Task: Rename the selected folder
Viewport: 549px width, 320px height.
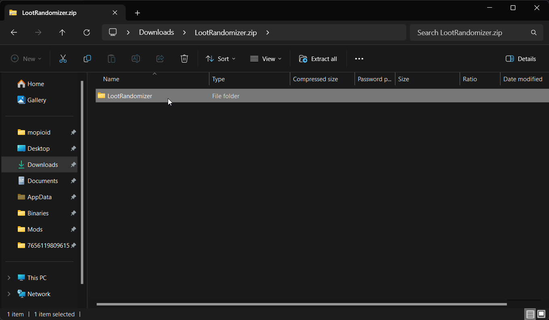Action: tap(136, 59)
